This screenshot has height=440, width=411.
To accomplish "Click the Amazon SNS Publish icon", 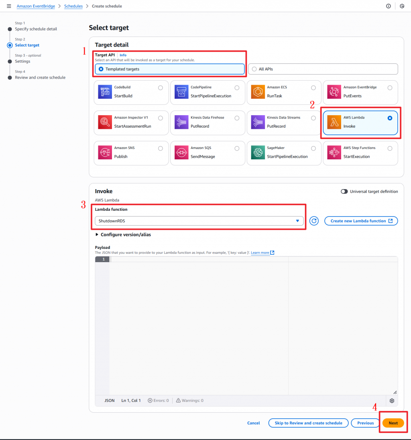I will [x=105, y=153].
